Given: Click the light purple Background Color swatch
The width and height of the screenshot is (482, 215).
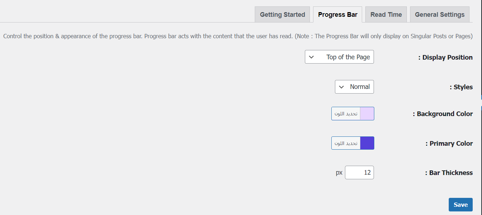Looking at the screenshot, I should (x=367, y=114).
